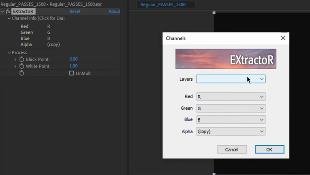Viewport: 310px width, 175px height.
Task: Open the Blue channel dropdown
Action: click(x=231, y=120)
